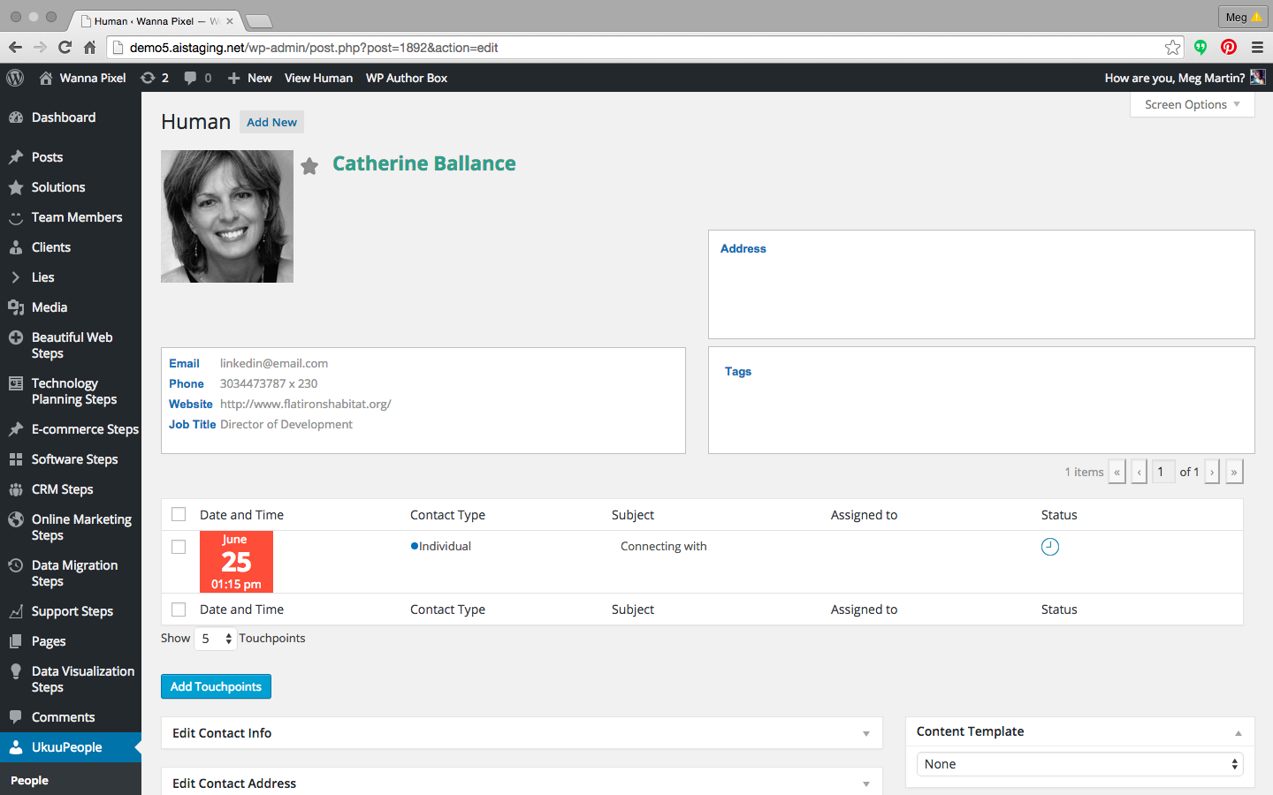Click the Clients person icon

click(x=16, y=247)
